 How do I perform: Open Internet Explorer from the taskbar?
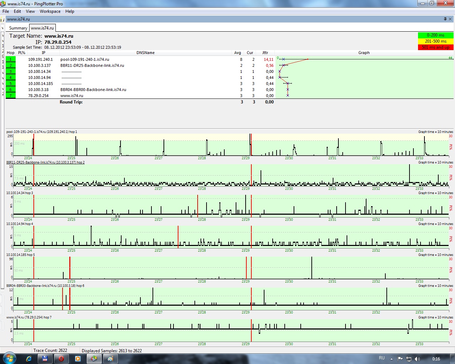pos(29,359)
